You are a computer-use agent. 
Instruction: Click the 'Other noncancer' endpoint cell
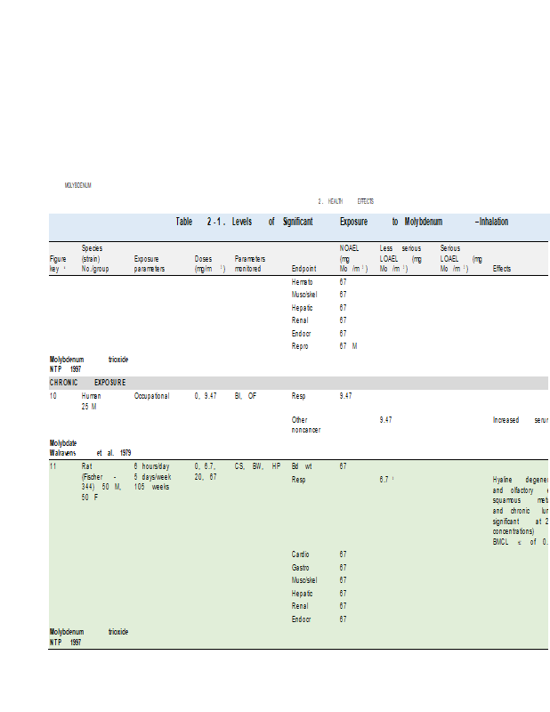click(305, 425)
